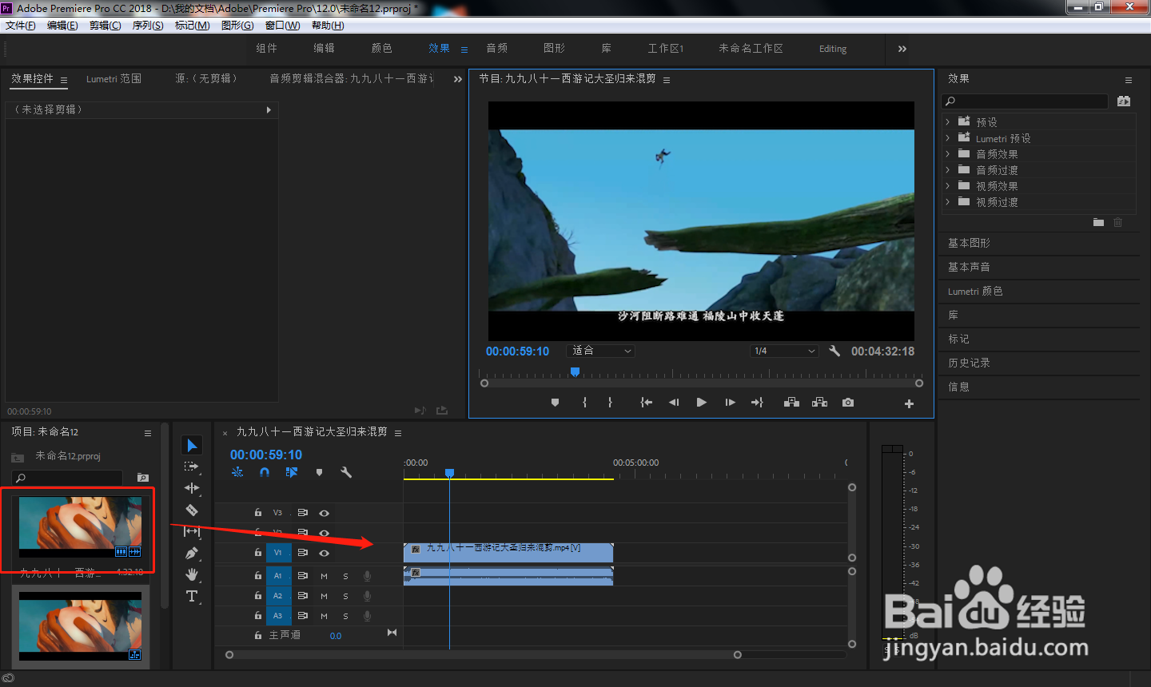Mute the A3 audio track
1151x687 pixels.
[x=324, y=616]
